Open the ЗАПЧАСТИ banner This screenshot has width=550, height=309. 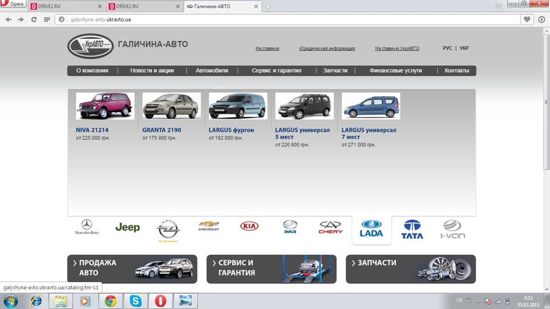411,269
